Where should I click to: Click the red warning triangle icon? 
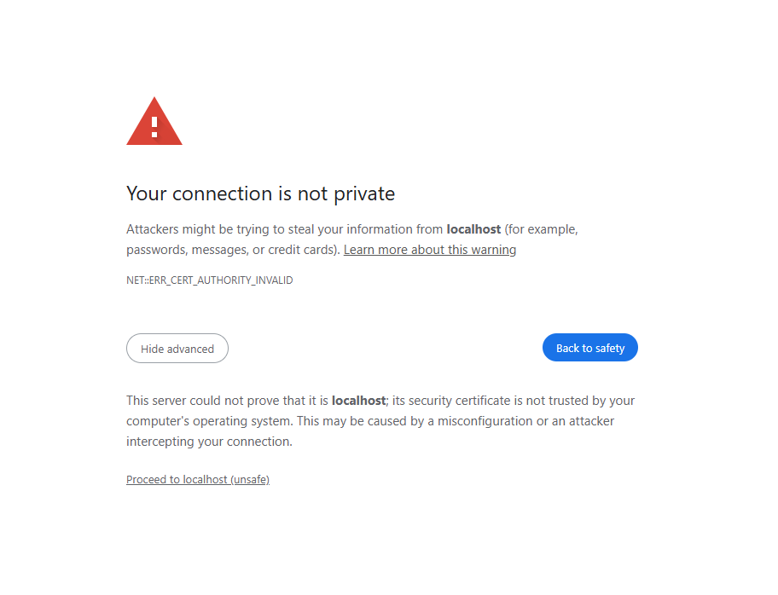(154, 124)
